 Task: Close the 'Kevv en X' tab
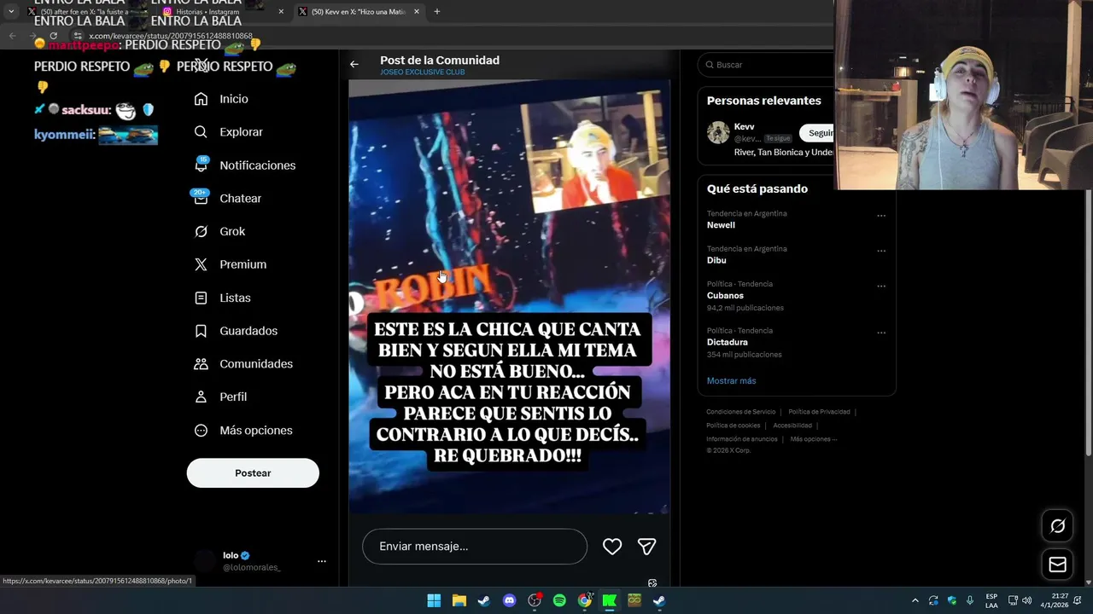click(x=417, y=12)
